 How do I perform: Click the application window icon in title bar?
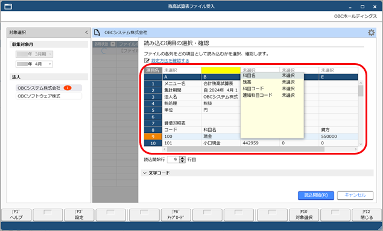8,7
